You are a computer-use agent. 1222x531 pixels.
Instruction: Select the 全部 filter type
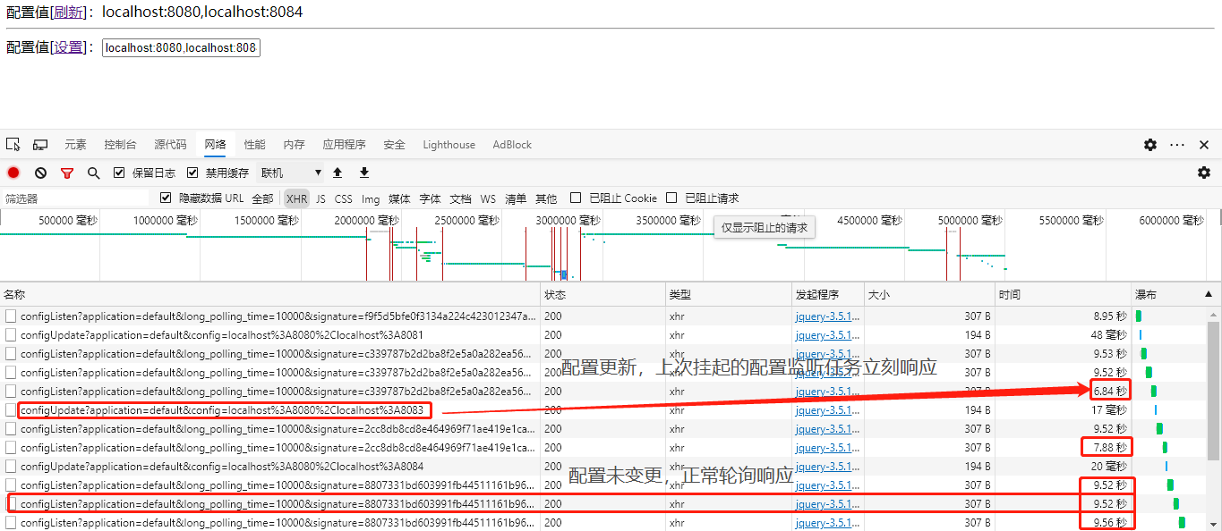coord(262,198)
